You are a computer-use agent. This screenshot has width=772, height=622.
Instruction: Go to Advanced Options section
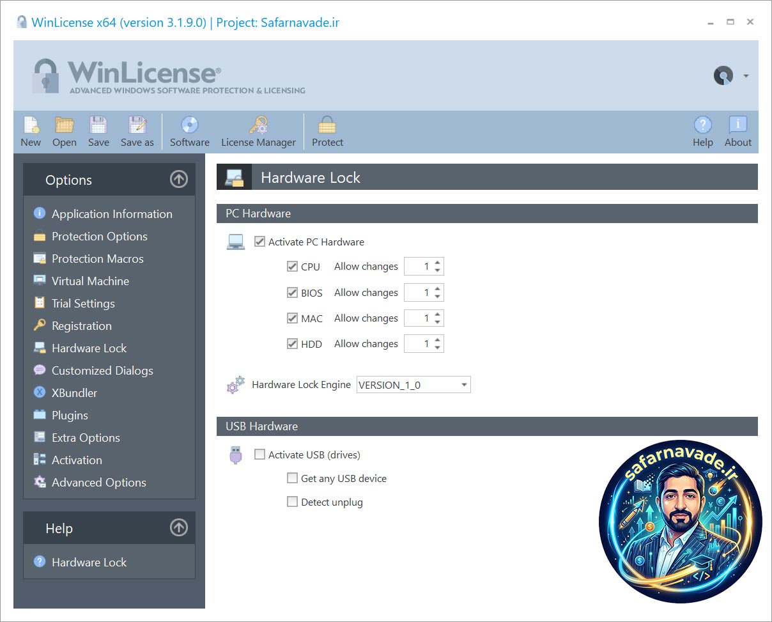coord(99,482)
